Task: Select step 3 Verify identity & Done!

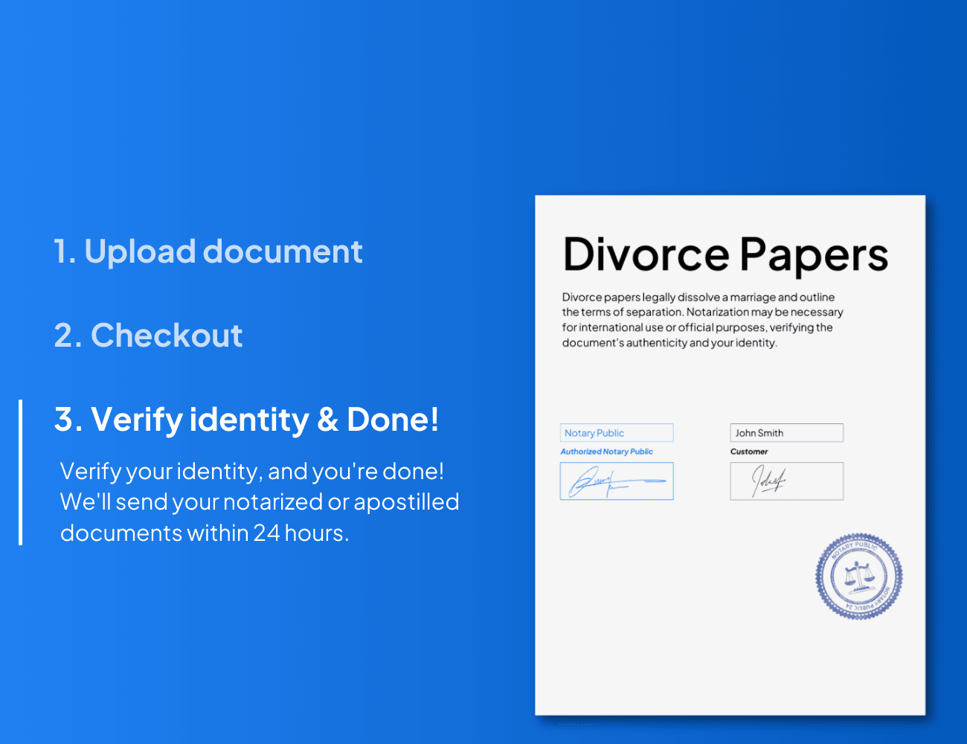Action: click(246, 420)
